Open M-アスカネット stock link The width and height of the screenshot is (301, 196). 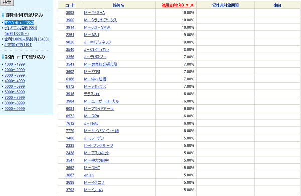pos(97,153)
